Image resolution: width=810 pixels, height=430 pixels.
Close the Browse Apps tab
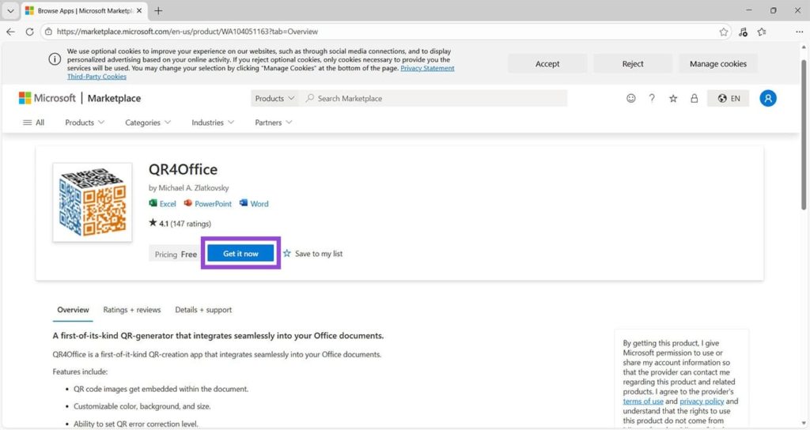[x=139, y=10]
